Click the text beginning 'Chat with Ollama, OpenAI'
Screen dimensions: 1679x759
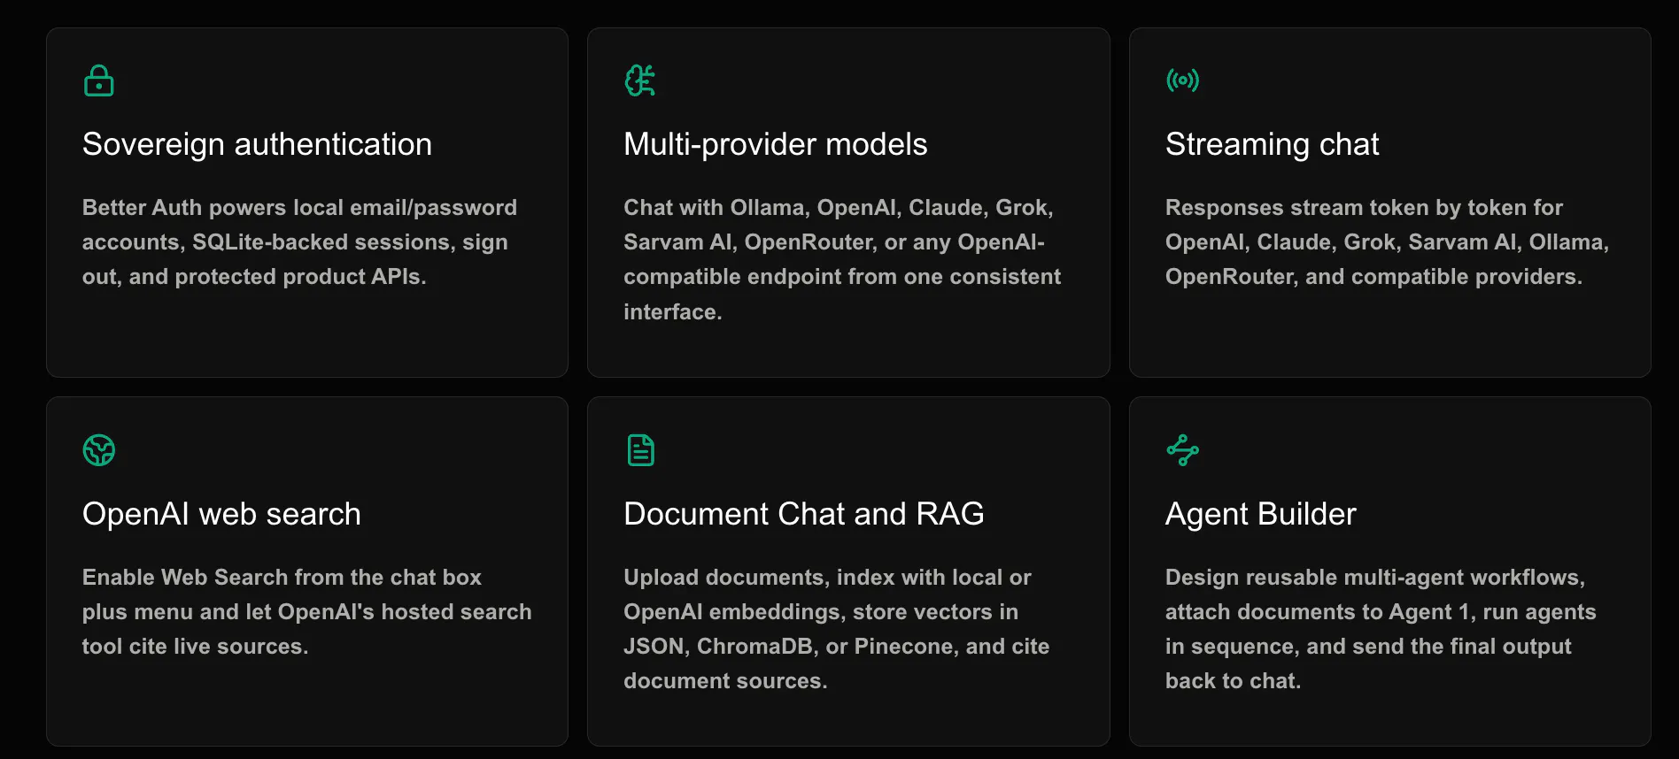[842, 259]
